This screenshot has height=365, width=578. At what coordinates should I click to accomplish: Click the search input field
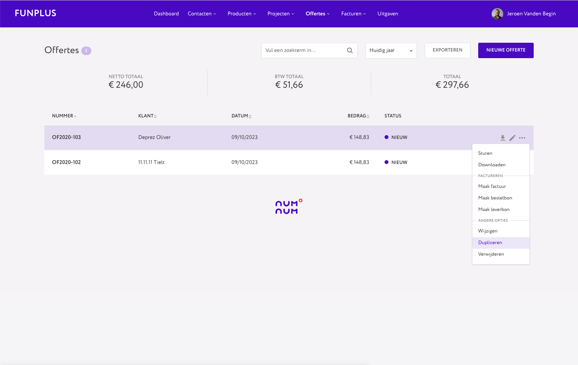304,50
